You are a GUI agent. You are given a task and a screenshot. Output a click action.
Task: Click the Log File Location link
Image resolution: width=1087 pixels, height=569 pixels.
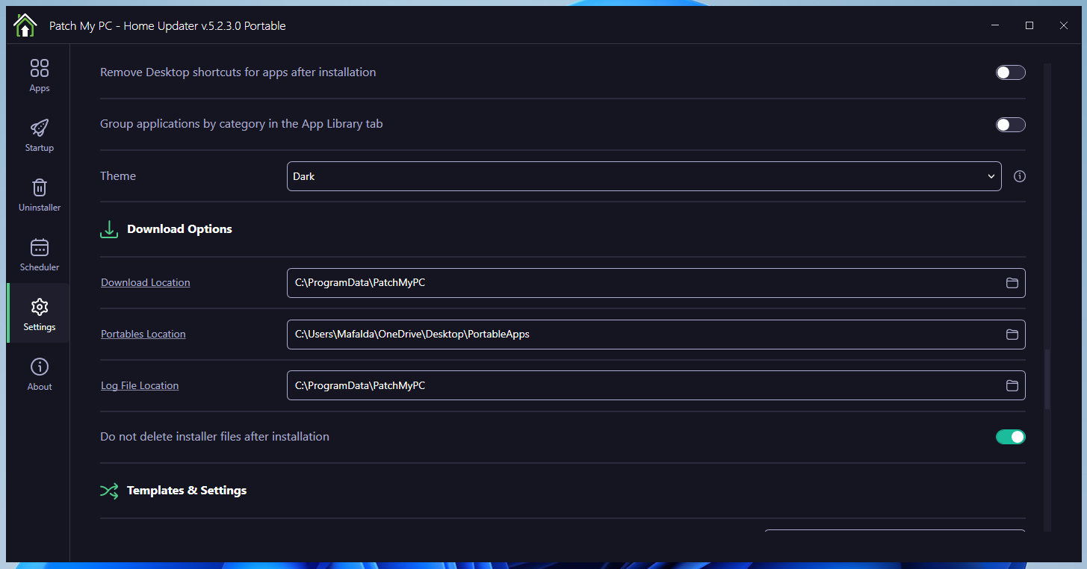tap(140, 385)
